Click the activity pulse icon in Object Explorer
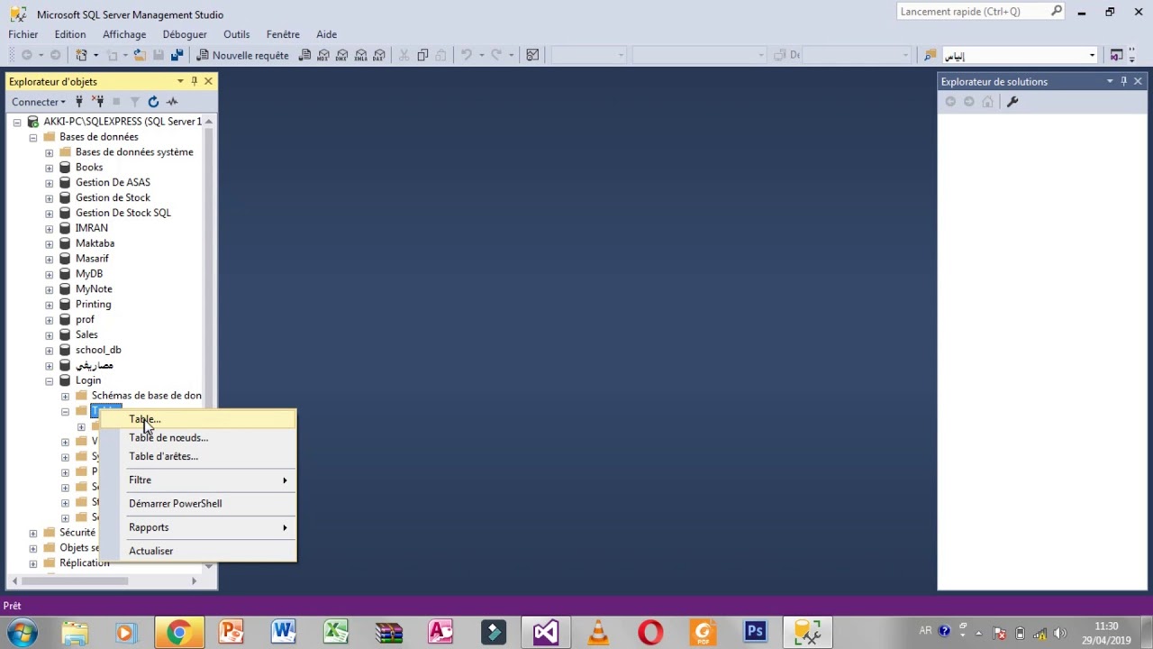1153x649 pixels. click(172, 102)
